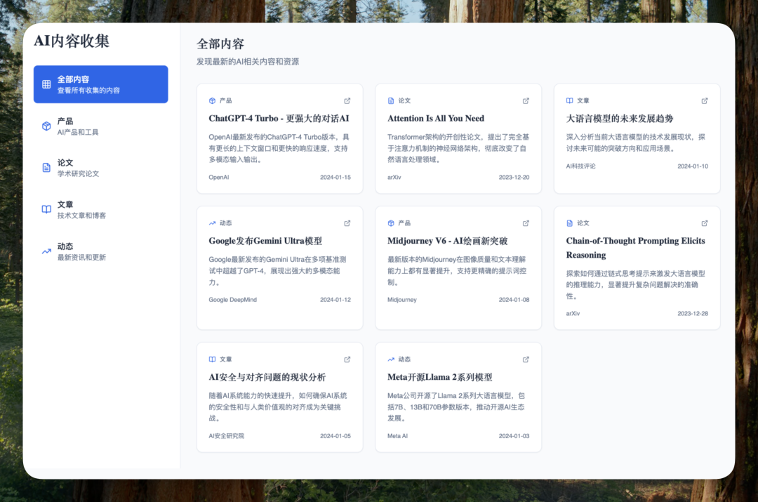
Task: Click the AI科技评论 source label
Action: click(x=580, y=166)
